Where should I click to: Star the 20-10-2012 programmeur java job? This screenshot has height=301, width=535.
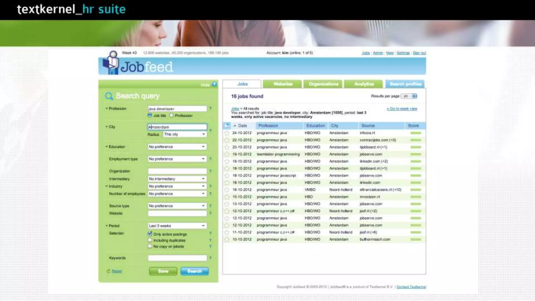pos(227,147)
